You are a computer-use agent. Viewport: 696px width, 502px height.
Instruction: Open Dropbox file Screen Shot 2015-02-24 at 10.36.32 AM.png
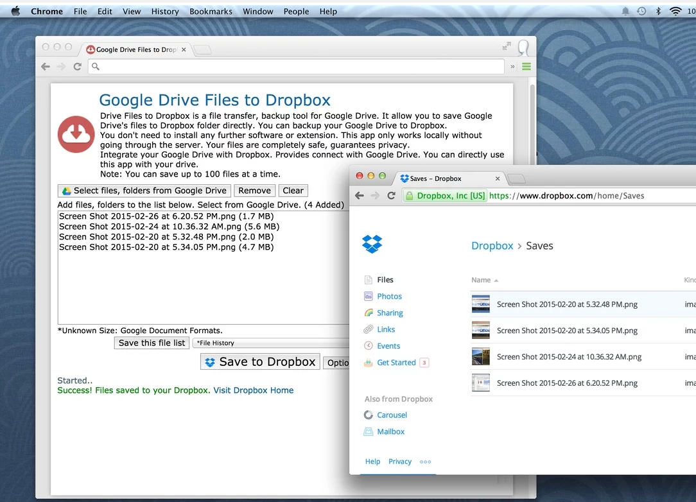click(569, 356)
